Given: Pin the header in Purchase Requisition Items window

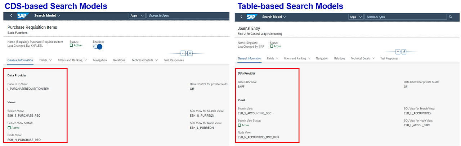Looking at the screenshot, I should 189,53.
